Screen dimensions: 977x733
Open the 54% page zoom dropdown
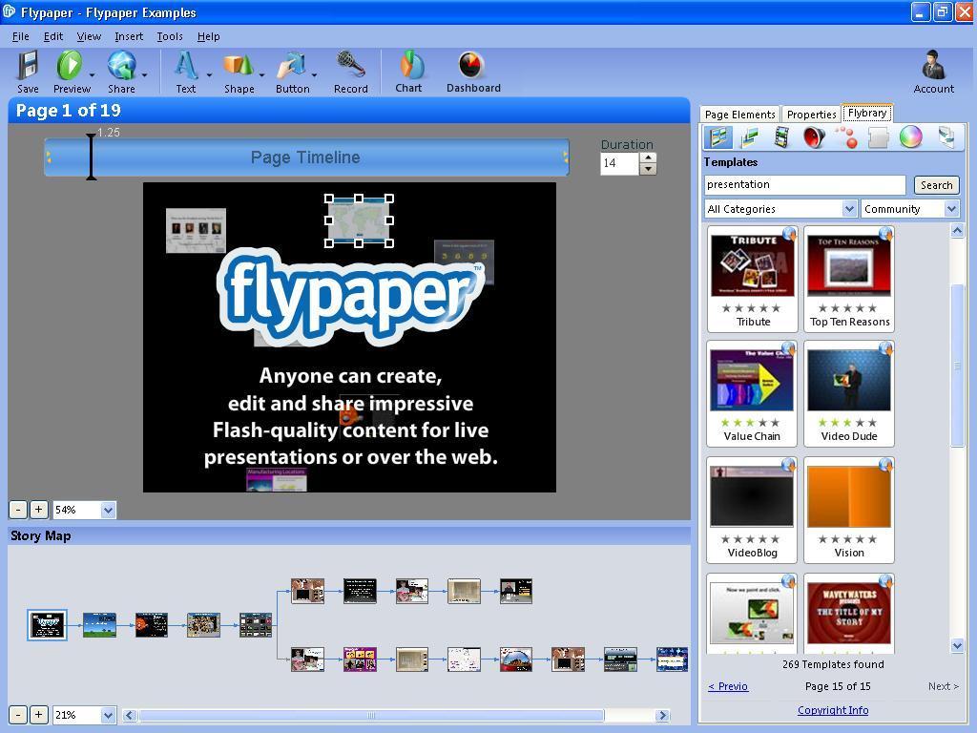pyautogui.click(x=109, y=510)
